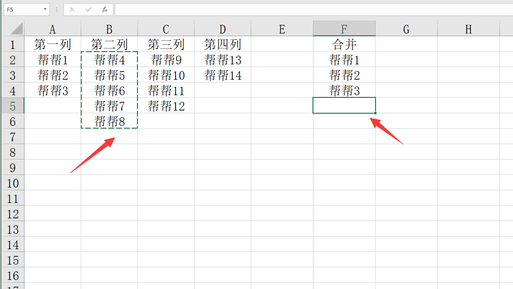This screenshot has width=513, height=289.
Task: Click cell containing 帮帮4
Action: pyautogui.click(x=109, y=59)
